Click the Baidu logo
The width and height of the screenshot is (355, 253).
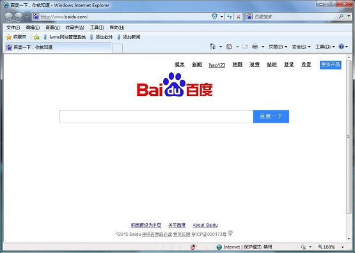(175, 84)
